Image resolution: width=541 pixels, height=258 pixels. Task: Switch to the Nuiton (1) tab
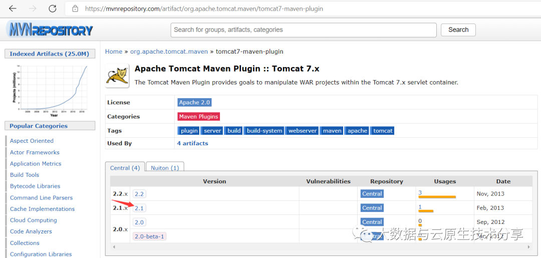point(165,168)
